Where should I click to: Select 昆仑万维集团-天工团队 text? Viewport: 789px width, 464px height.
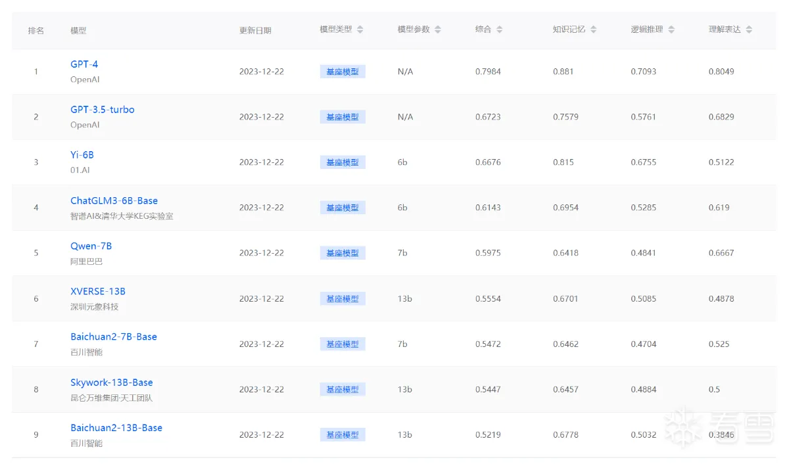coord(111,398)
